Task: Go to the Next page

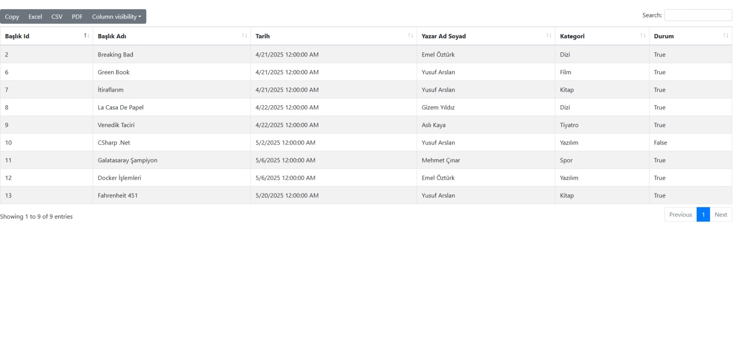Action: pos(721,215)
